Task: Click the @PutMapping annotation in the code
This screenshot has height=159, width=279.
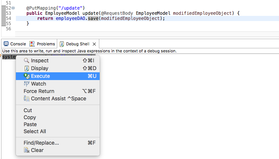Action: 41,8
